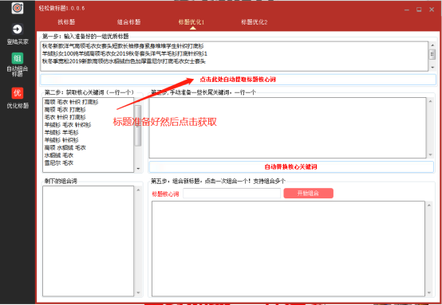Click the 开始组合 button
442x305 pixels.
pyautogui.click(x=309, y=194)
